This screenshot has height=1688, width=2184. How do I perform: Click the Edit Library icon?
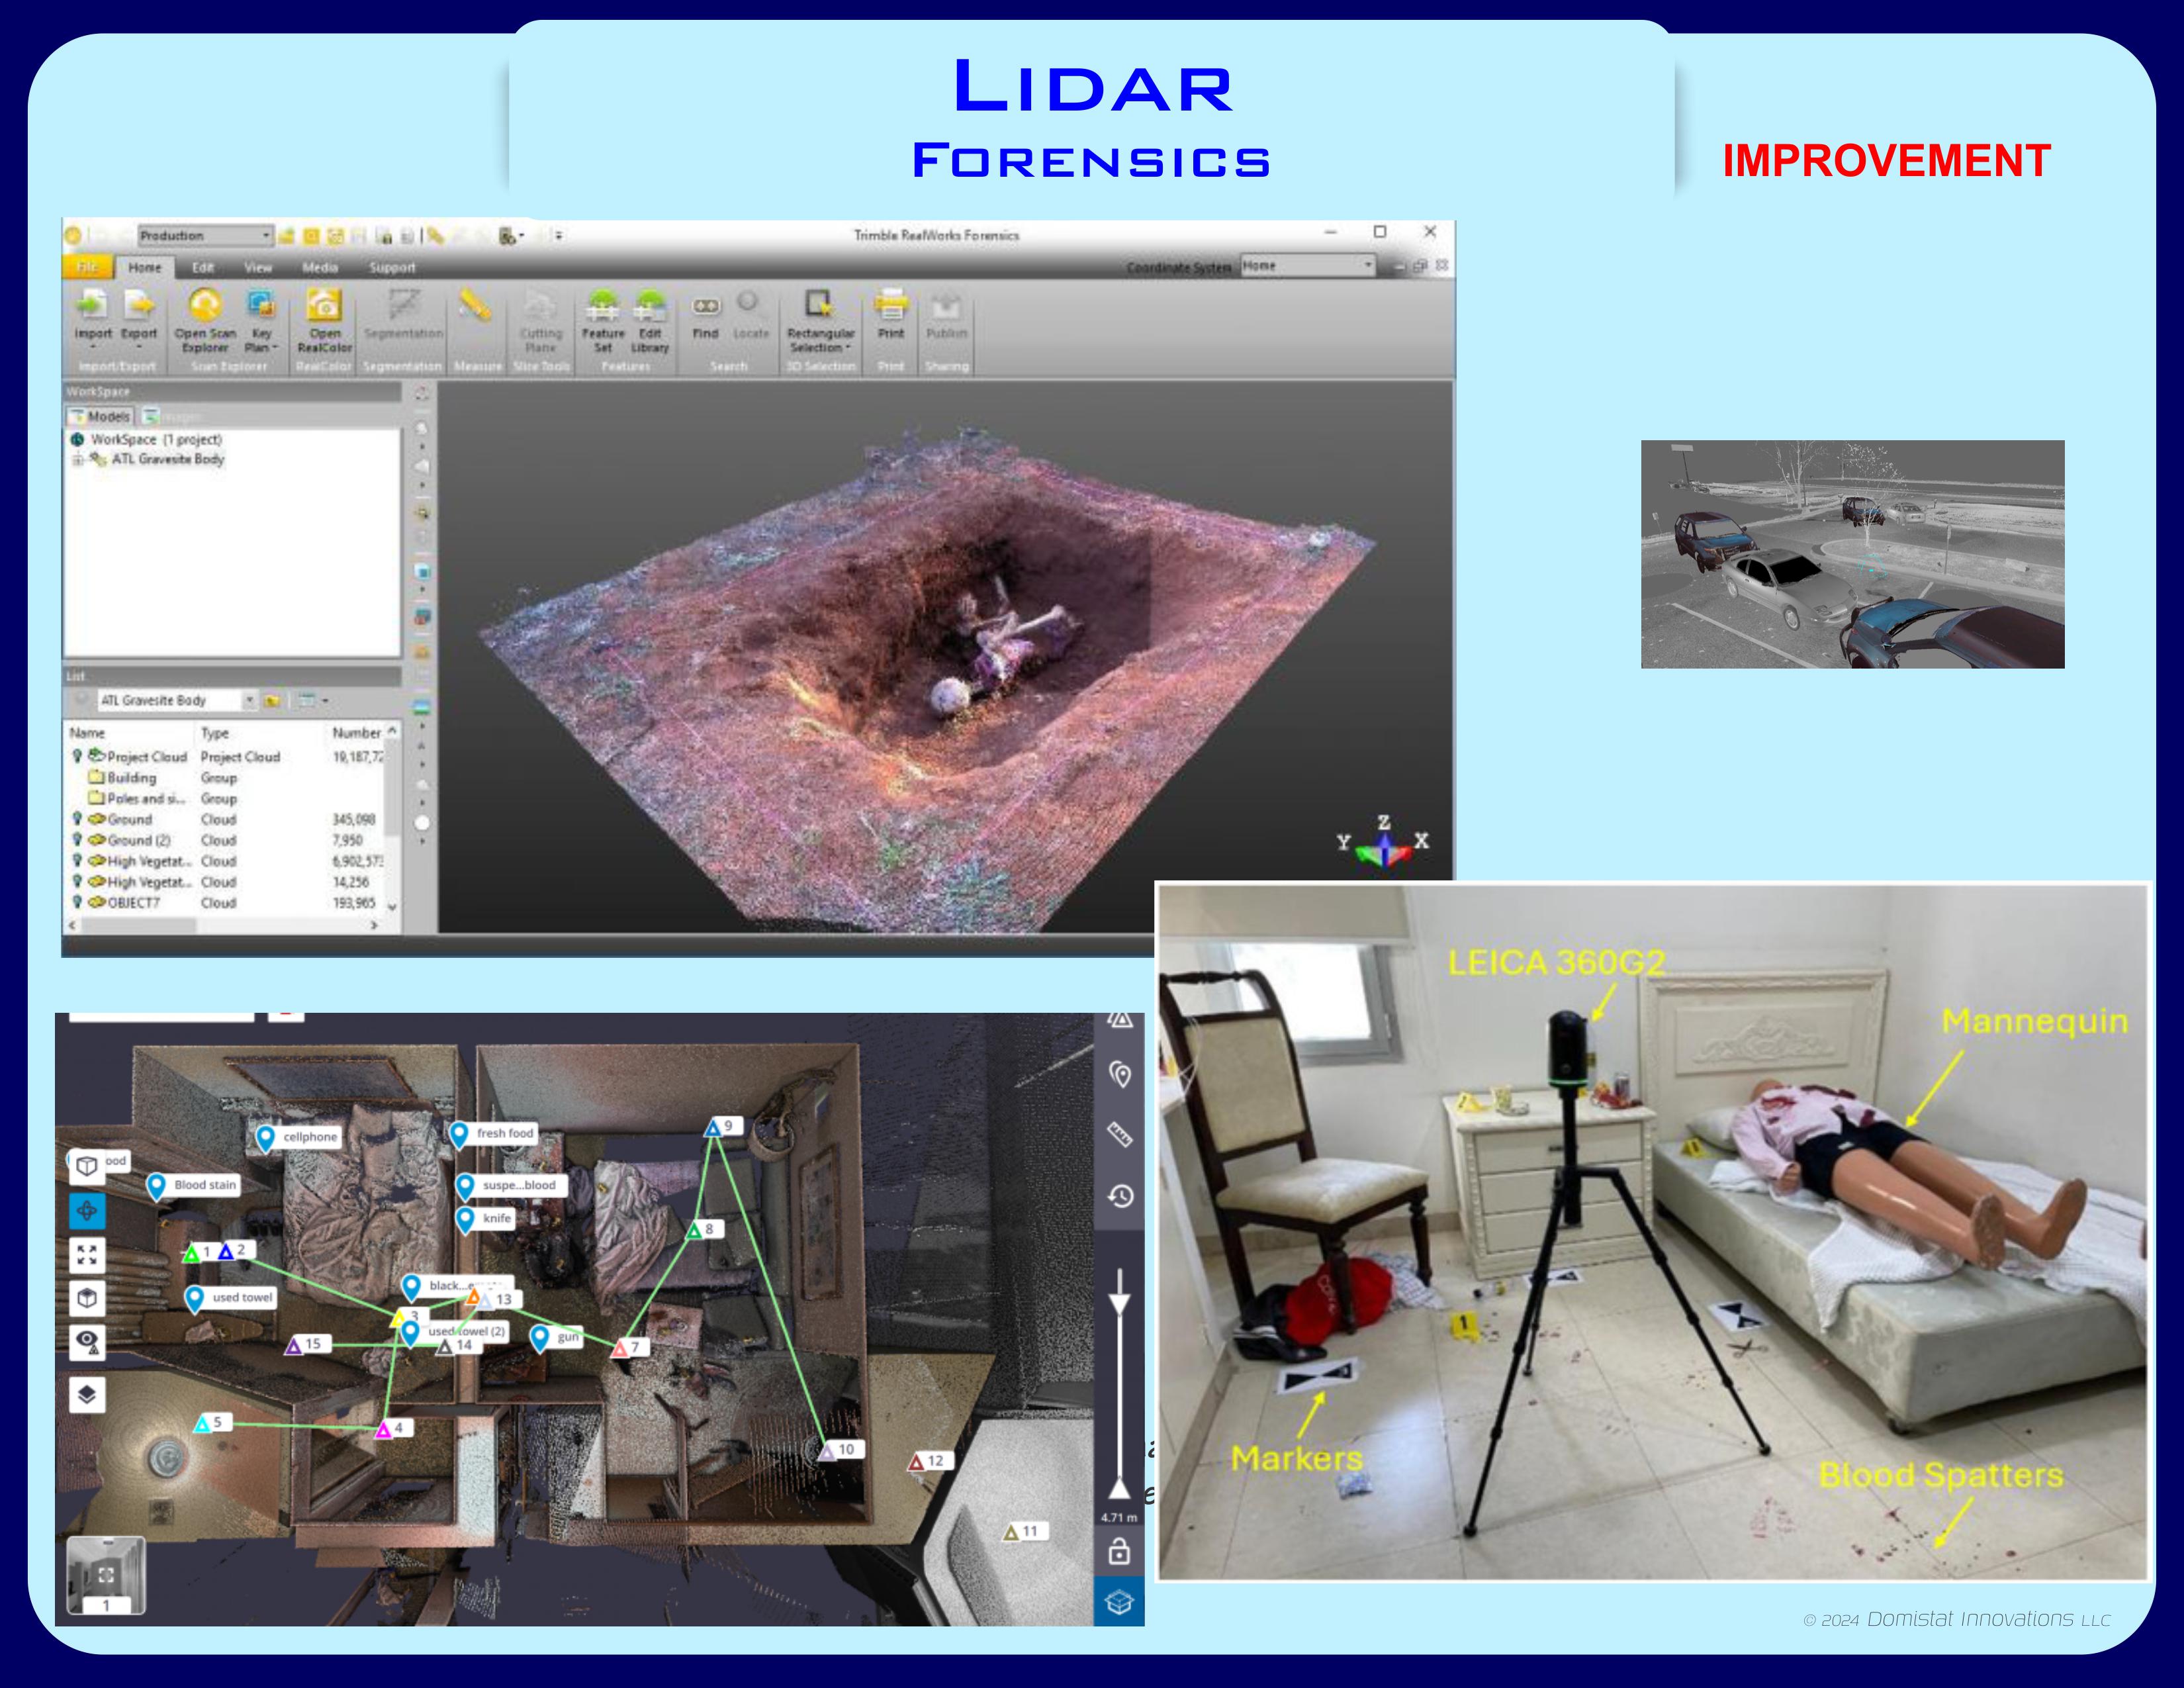pos(650,305)
